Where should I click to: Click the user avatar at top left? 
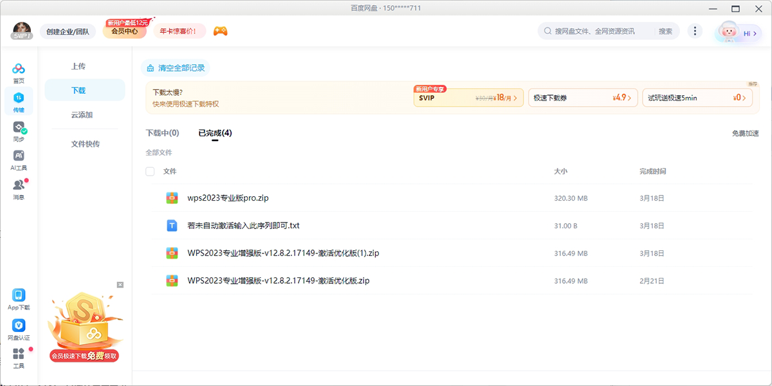pos(22,31)
